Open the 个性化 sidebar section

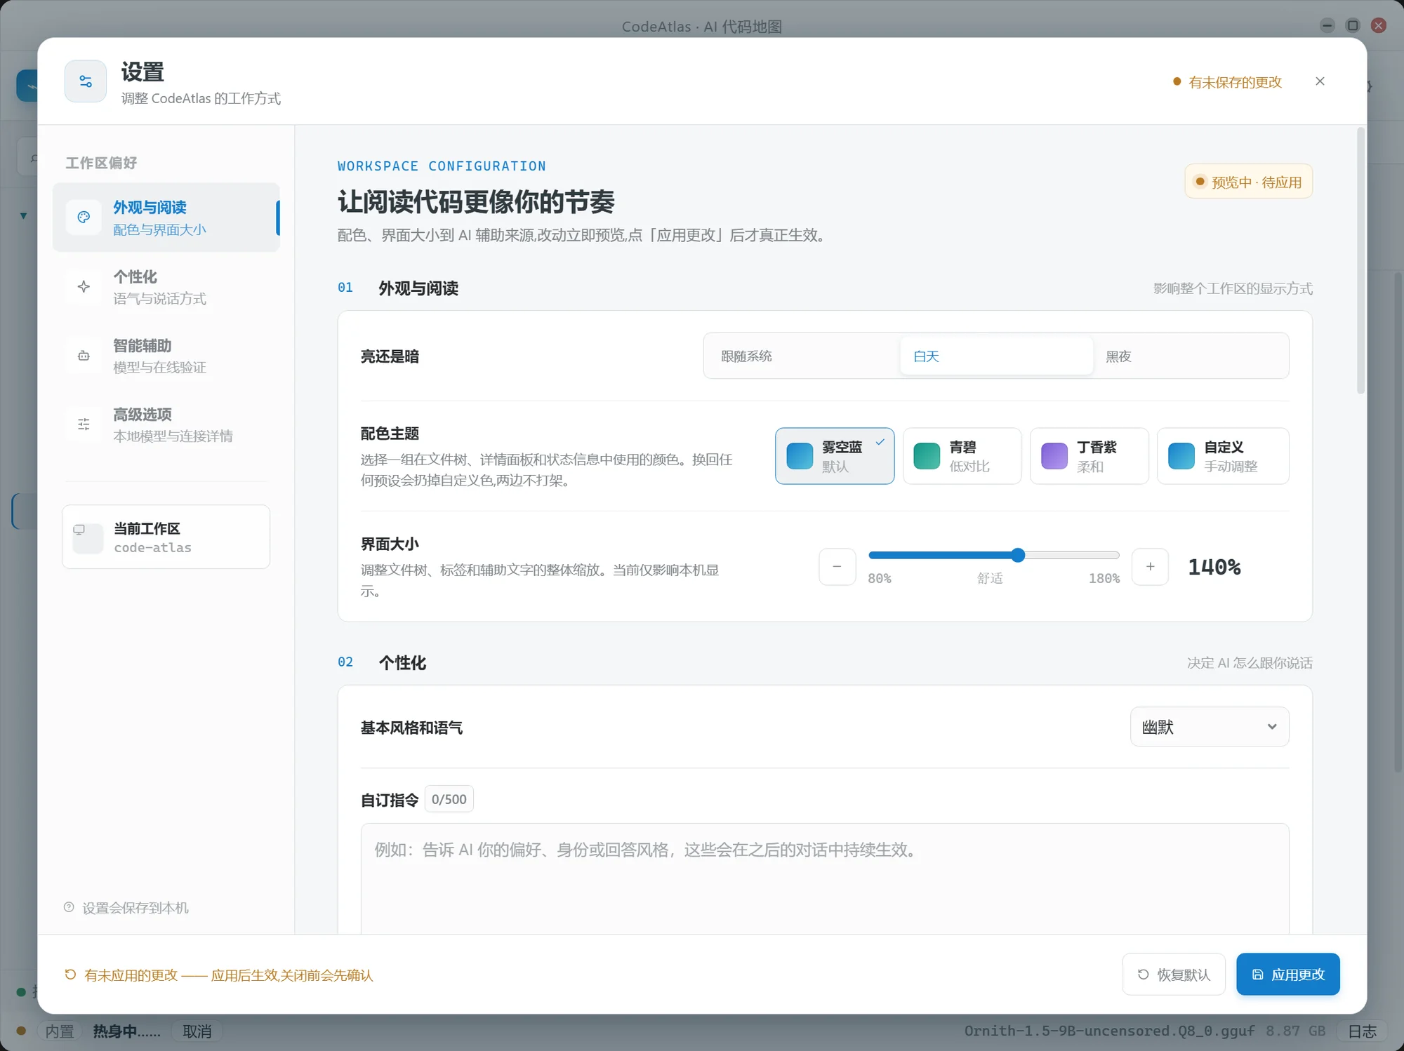(x=166, y=286)
